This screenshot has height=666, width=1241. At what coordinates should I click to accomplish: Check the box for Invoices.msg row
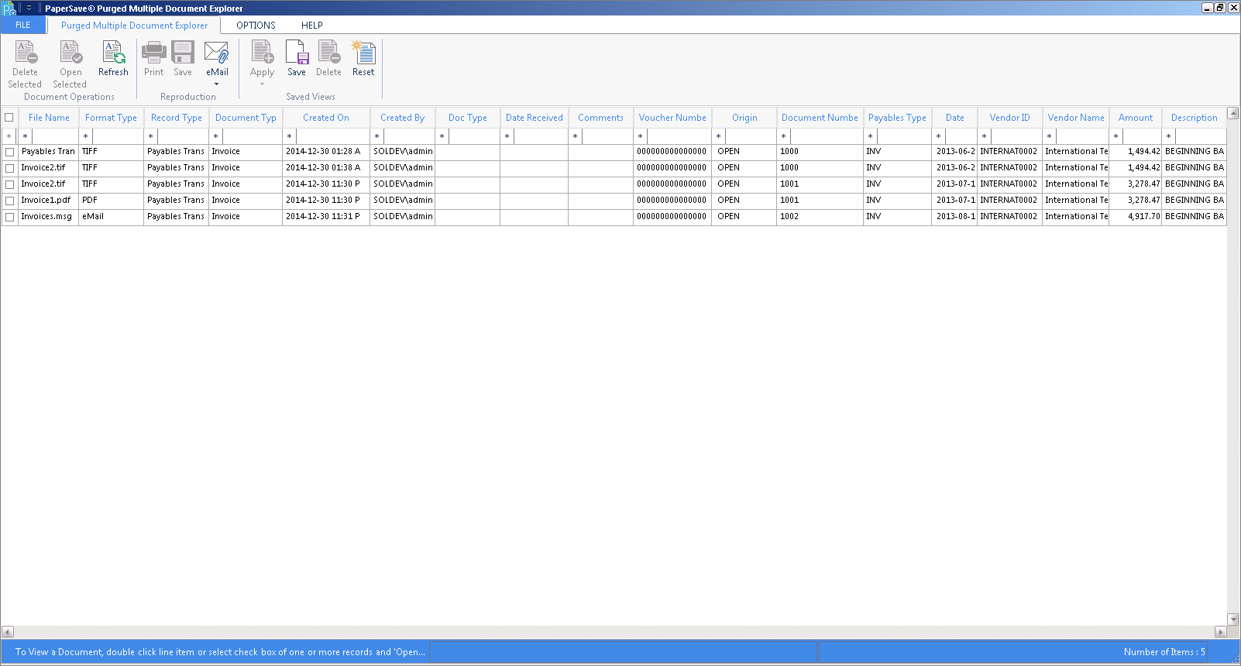coord(10,217)
